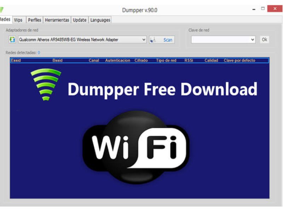Click the Cifrado column header

click(141, 60)
